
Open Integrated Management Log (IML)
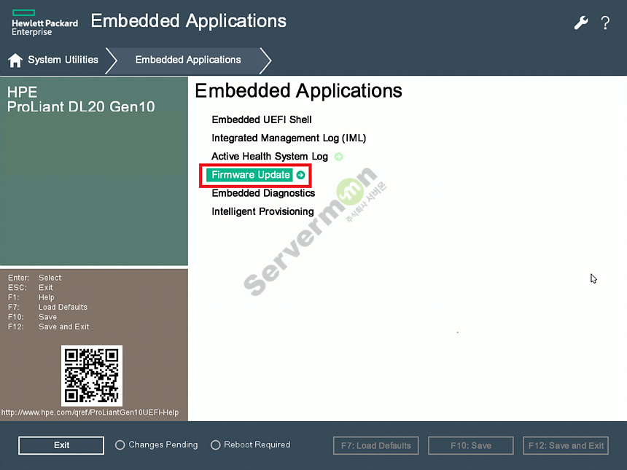click(x=289, y=138)
